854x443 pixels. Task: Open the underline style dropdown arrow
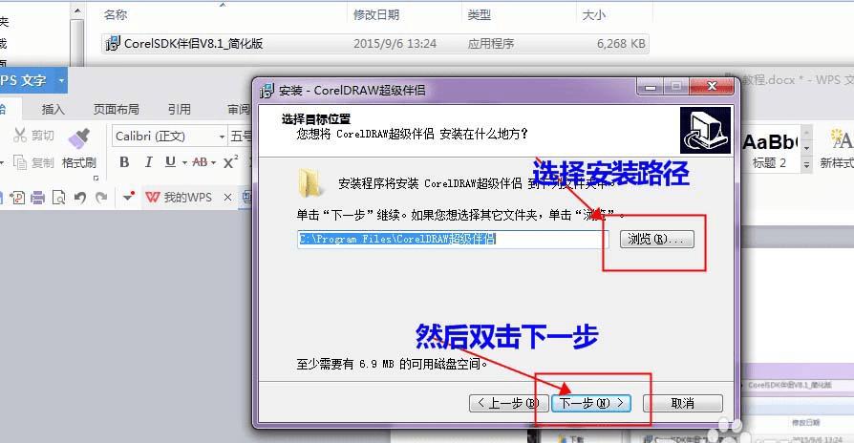pos(184,162)
